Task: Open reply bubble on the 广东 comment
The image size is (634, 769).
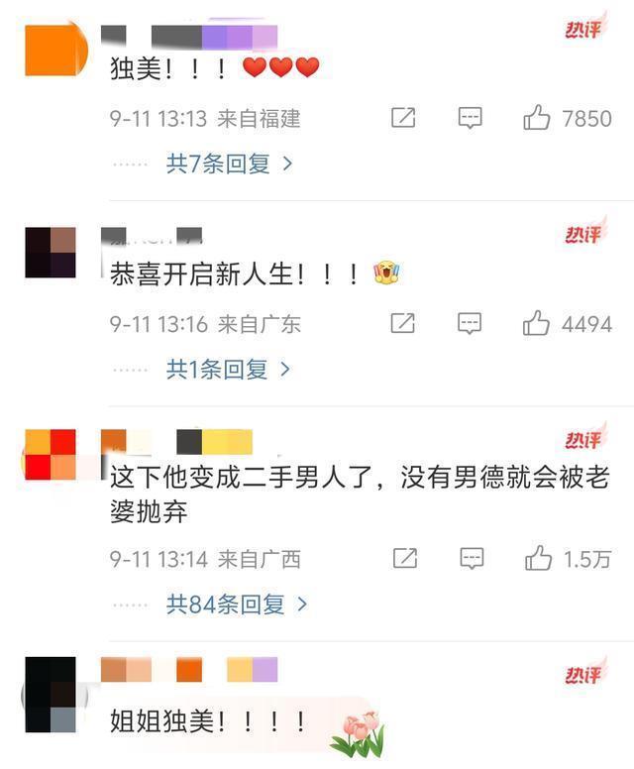Action: (x=470, y=324)
